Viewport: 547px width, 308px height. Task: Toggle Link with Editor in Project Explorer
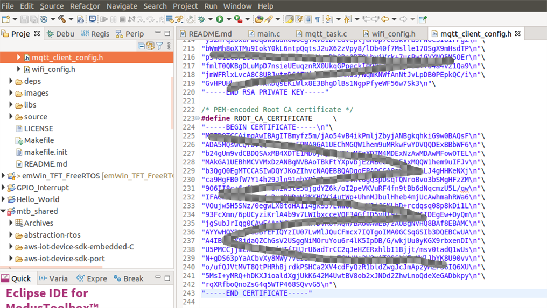150,46
